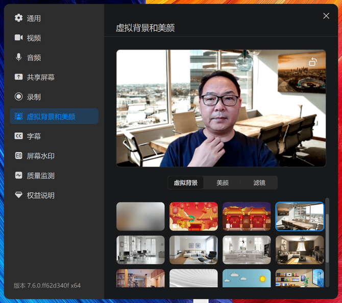Click the share screen arrow icon

click(18, 77)
